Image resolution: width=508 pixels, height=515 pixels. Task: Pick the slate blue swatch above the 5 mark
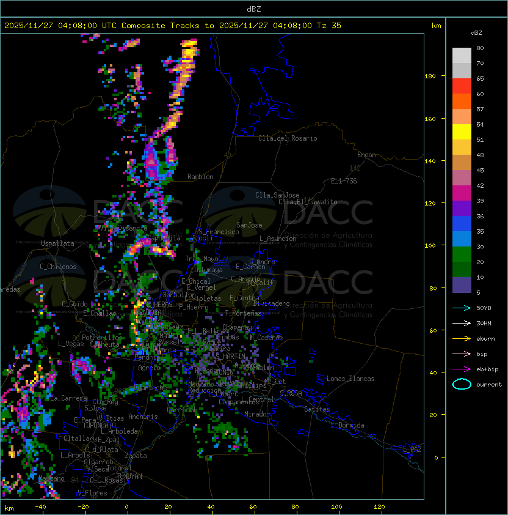[x=462, y=285]
